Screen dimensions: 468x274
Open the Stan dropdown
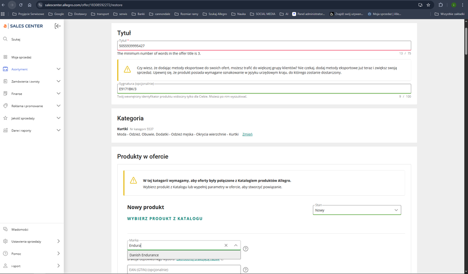357,210
